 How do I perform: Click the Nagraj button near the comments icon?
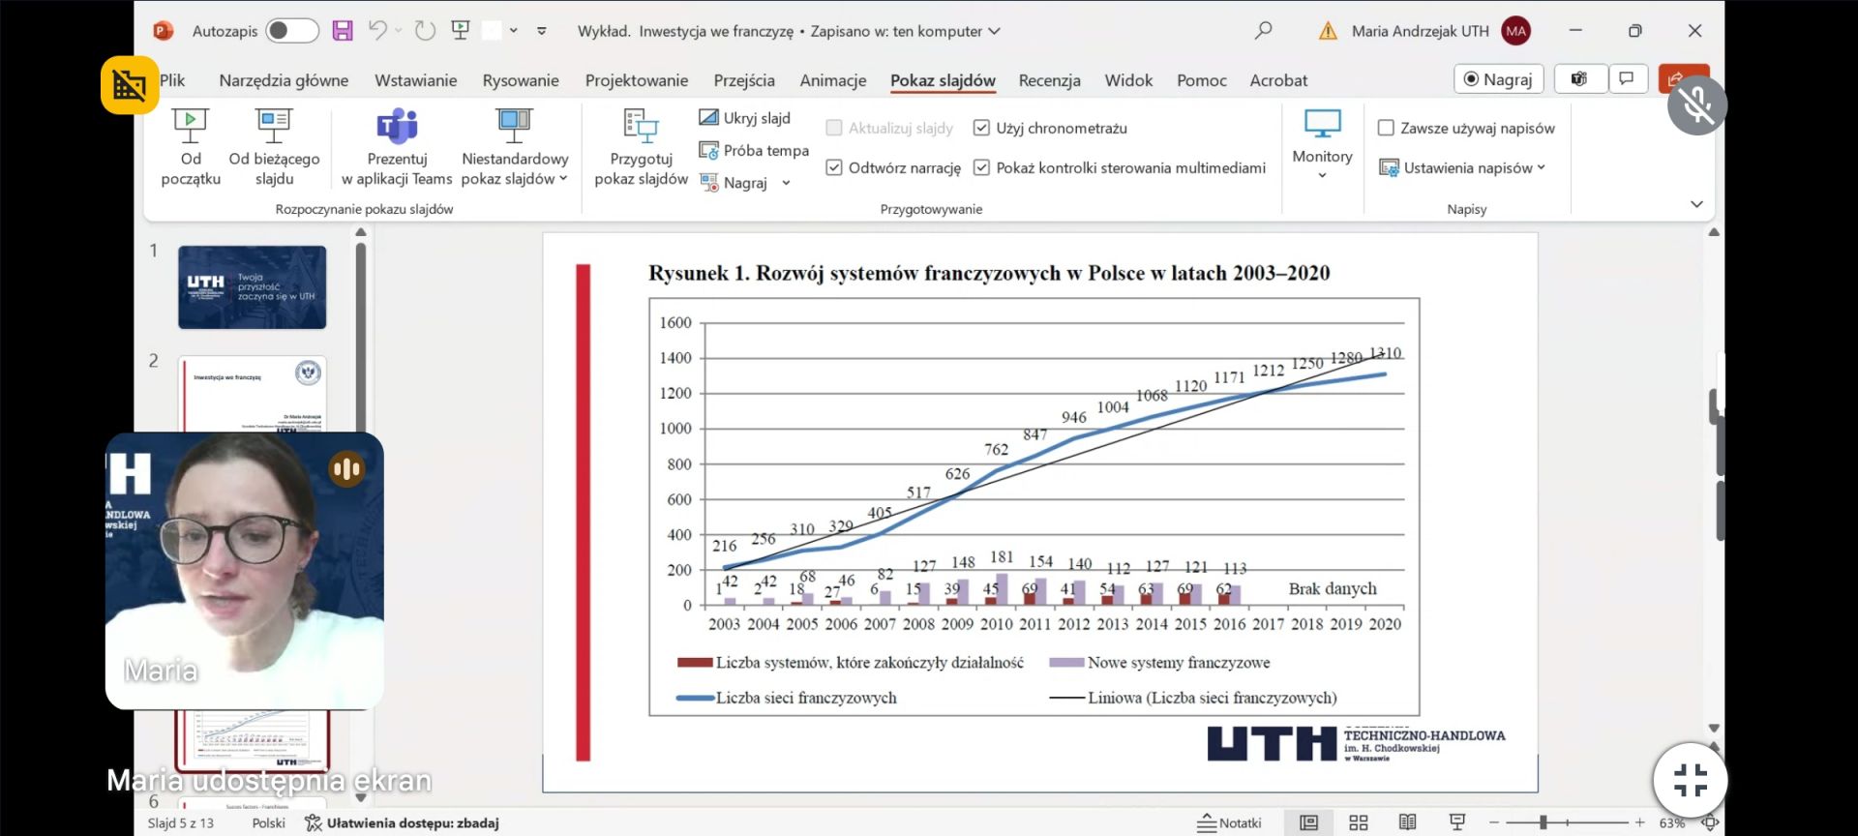1498,79
